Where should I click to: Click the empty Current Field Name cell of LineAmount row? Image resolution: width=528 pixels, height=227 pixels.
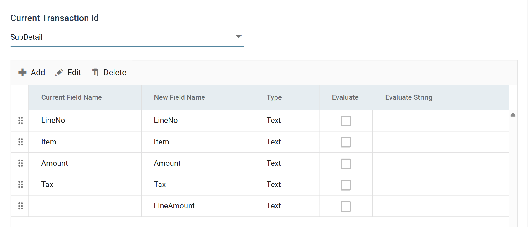[85, 206]
